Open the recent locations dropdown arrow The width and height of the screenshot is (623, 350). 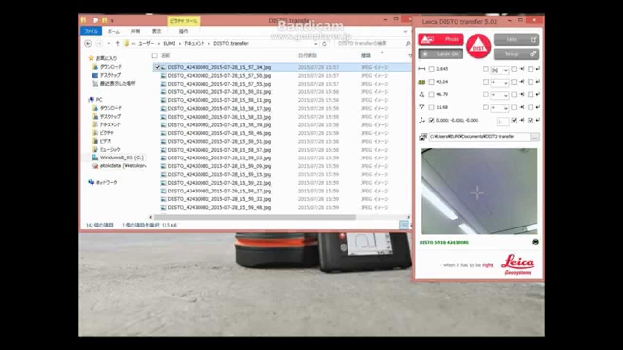pyautogui.click(x=108, y=43)
